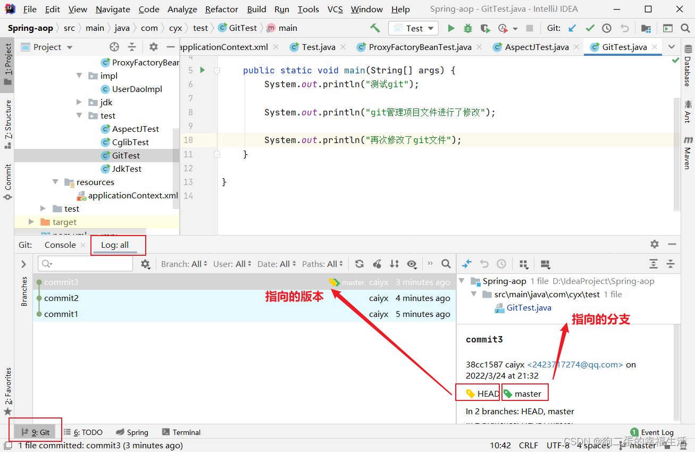Screen dimensions: 695x452
Task: Open the User: All filter
Action: tap(232, 264)
